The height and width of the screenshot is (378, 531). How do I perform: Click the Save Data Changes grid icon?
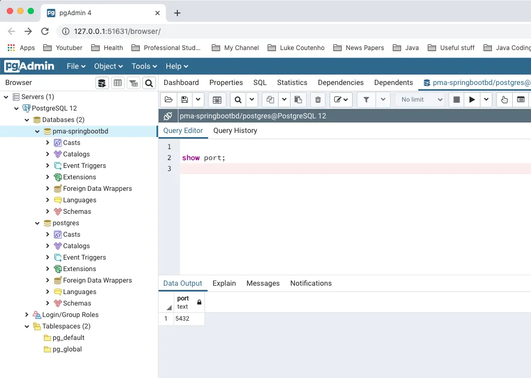[x=217, y=100]
